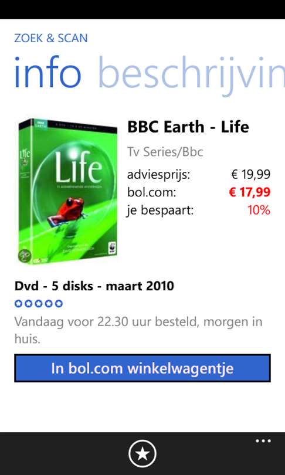Open the three-dots more options menu

[263, 441]
